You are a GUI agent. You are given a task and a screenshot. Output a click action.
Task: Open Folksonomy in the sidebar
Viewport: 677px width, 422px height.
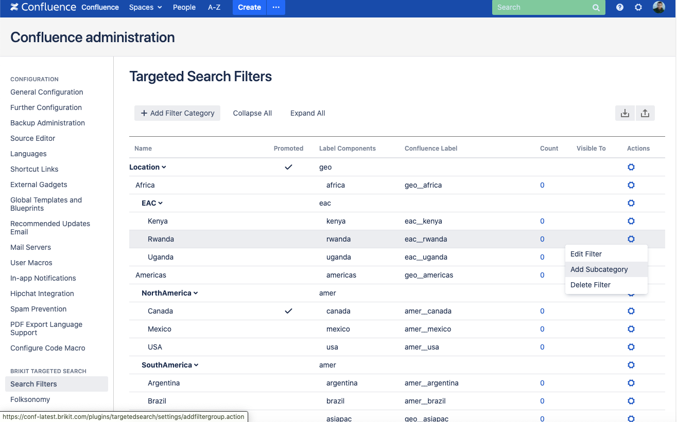tap(30, 399)
